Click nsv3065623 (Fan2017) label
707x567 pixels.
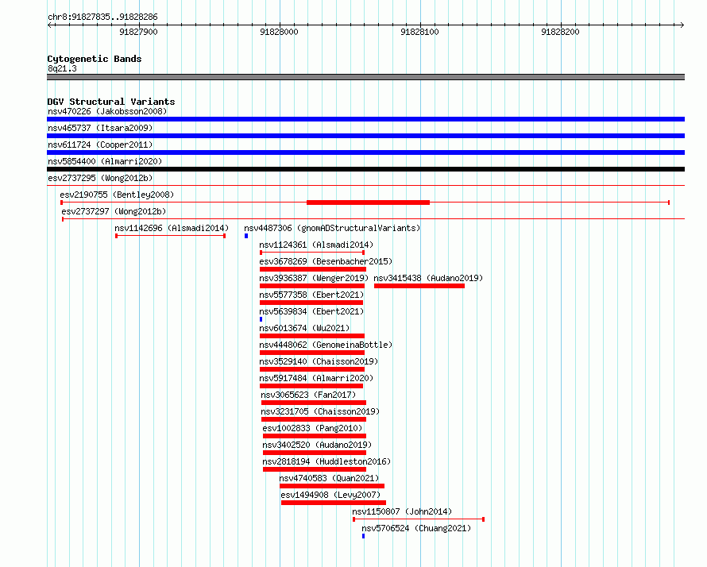[x=308, y=395]
